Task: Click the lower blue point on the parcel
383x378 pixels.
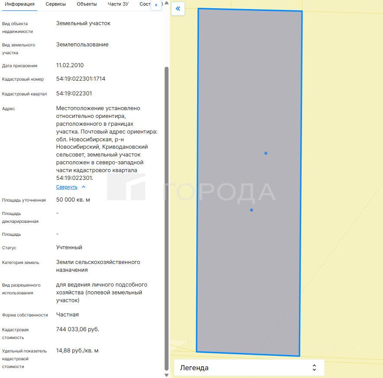Action: 251,210
